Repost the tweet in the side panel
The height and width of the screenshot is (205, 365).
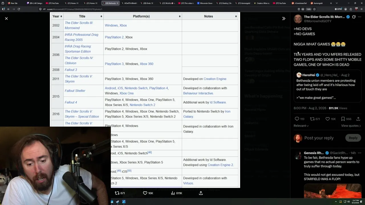pos(312,119)
